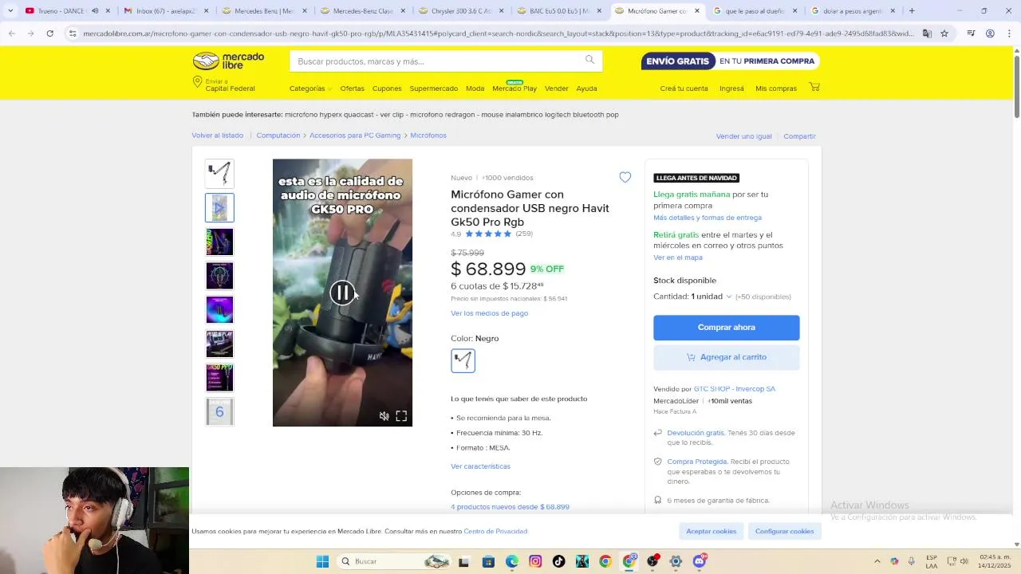Expand the Categorías dropdown
The image size is (1021, 574).
pos(310,88)
